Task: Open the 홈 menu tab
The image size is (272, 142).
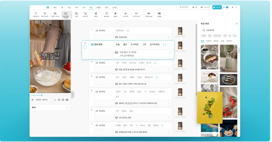Action: [62, 7]
